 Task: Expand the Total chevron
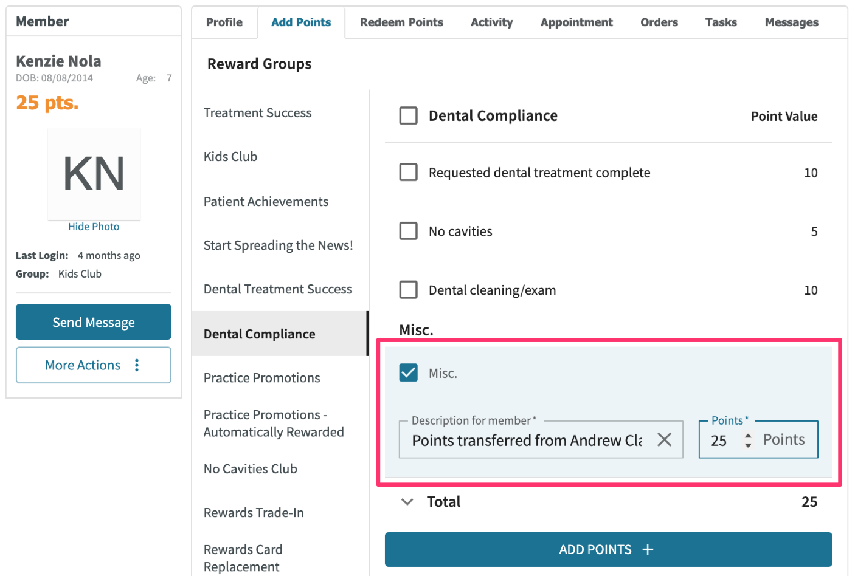[407, 502]
